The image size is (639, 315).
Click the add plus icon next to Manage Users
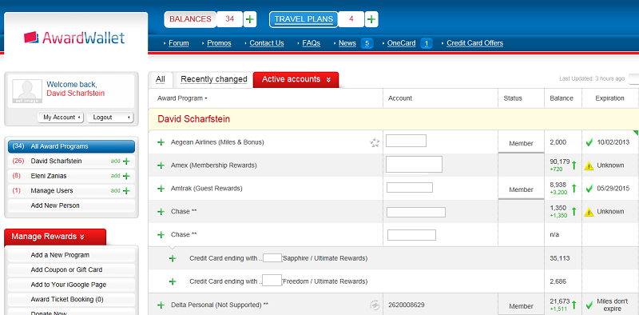tap(126, 190)
